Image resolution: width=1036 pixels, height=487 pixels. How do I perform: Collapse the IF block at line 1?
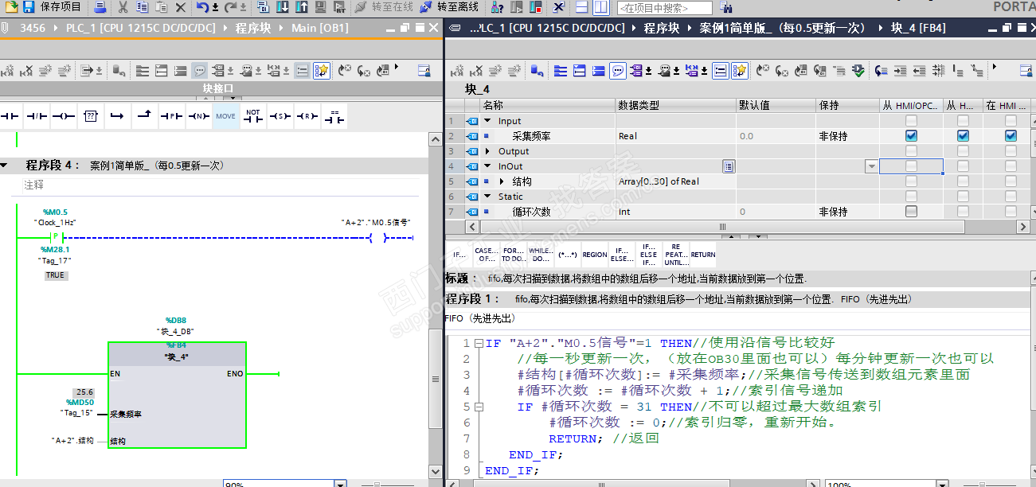[x=479, y=343]
